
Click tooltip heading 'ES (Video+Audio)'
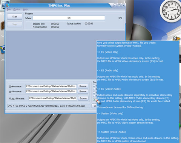111,89
